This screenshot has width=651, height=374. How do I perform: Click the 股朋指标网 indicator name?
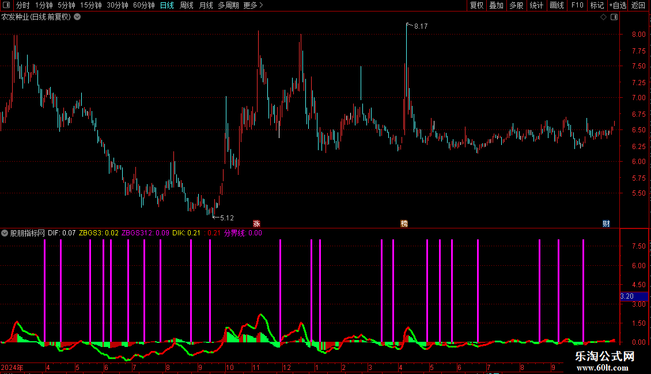(28, 233)
